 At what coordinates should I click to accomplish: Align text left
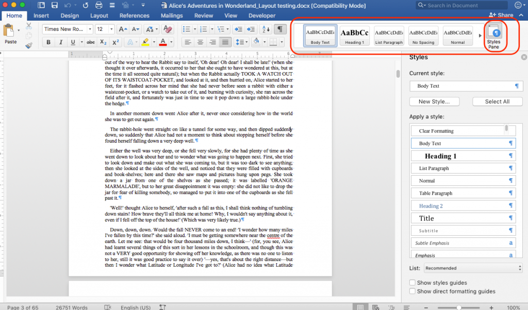point(188,42)
